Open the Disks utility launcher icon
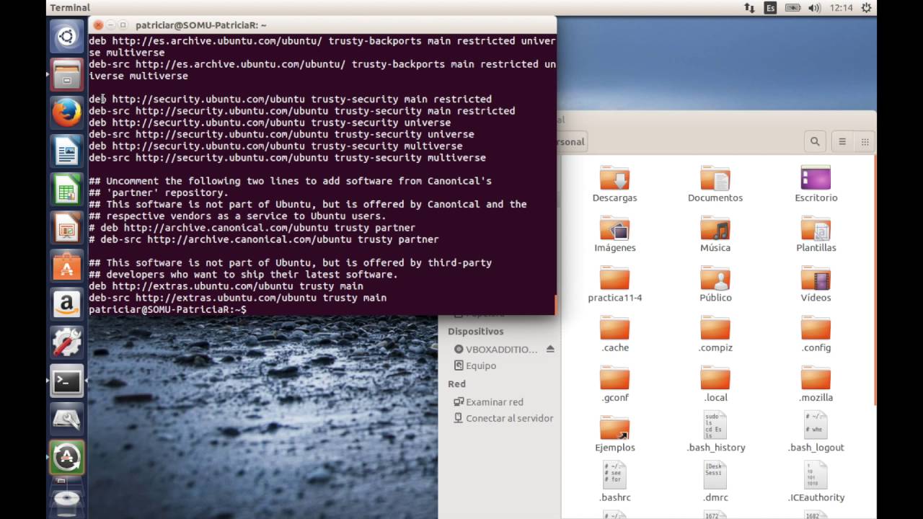This screenshot has height=519, width=923. point(66,419)
